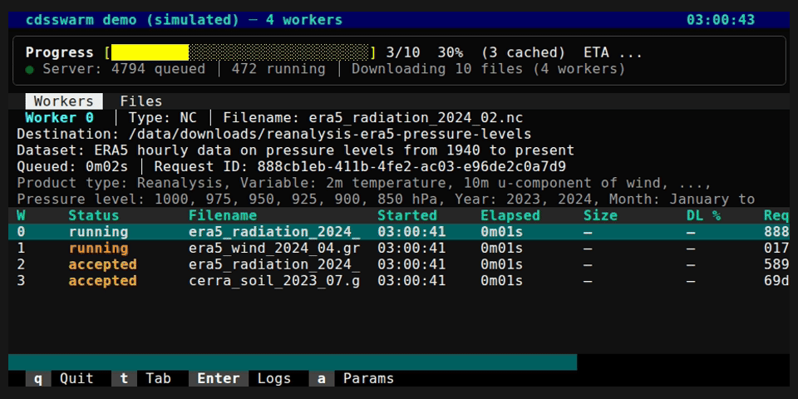Click Downloading 10 files status text
The height and width of the screenshot is (399, 798).
(x=489, y=69)
